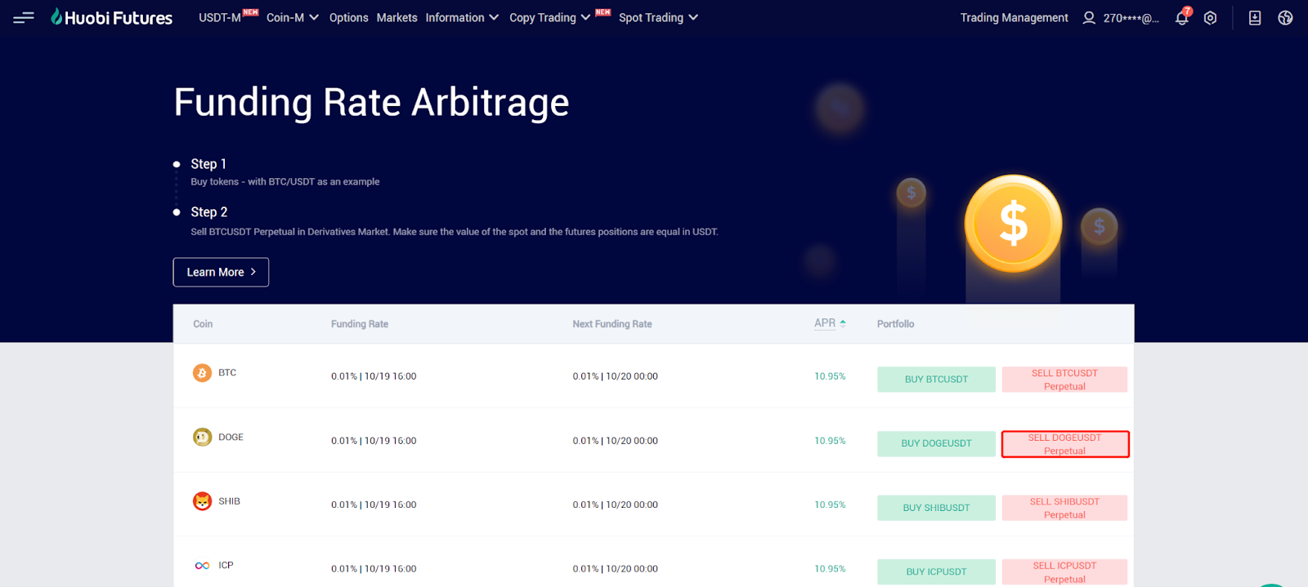The width and height of the screenshot is (1308, 587).
Task: Click the SHIB coin icon
Action: coord(202,501)
